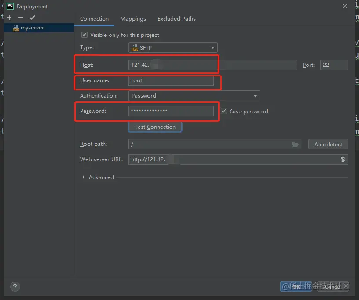Image resolution: width=359 pixels, height=300 pixels.
Task: Click the globe icon in Web server URL
Action: coord(343,159)
